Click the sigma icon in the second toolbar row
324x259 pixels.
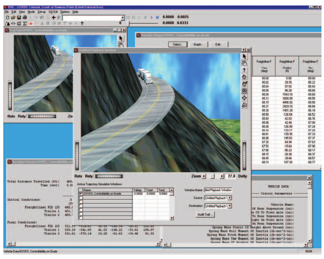(x=25, y=23)
